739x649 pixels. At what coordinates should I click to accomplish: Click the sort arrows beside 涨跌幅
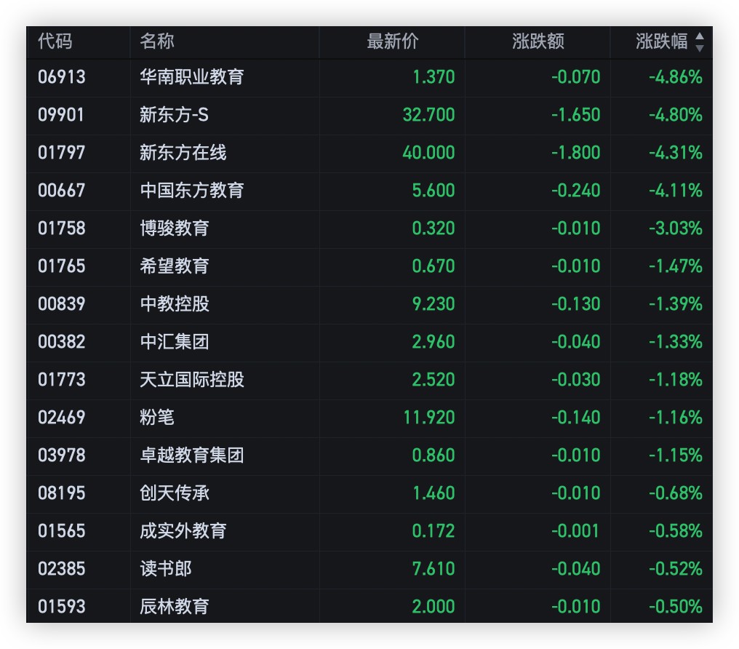[x=699, y=42]
